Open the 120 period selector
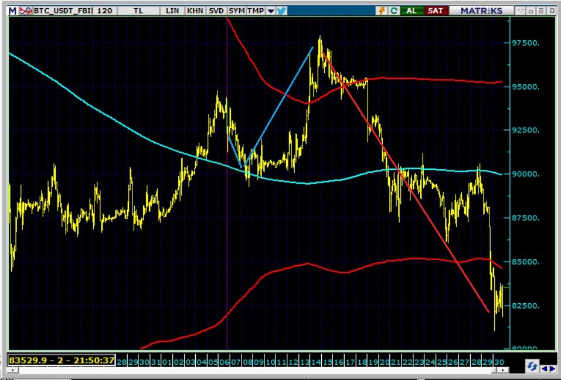Screen dimensions: 561x380 tap(104, 11)
